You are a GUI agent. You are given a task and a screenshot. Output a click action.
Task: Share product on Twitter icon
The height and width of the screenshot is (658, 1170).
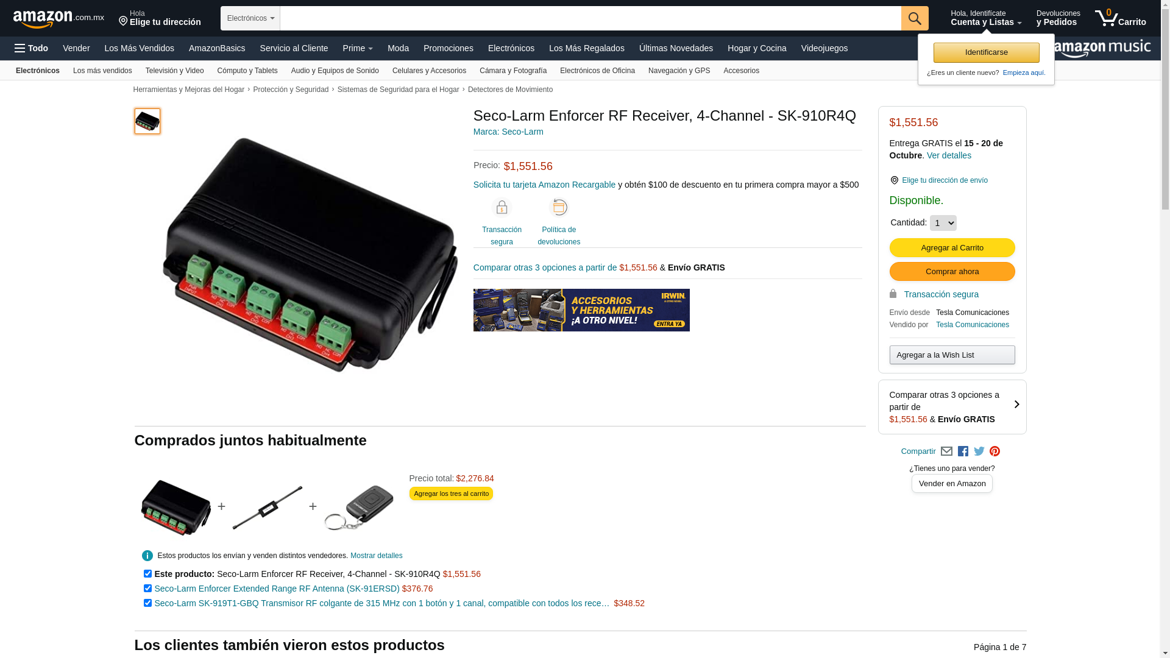click(x=979, y=451)
